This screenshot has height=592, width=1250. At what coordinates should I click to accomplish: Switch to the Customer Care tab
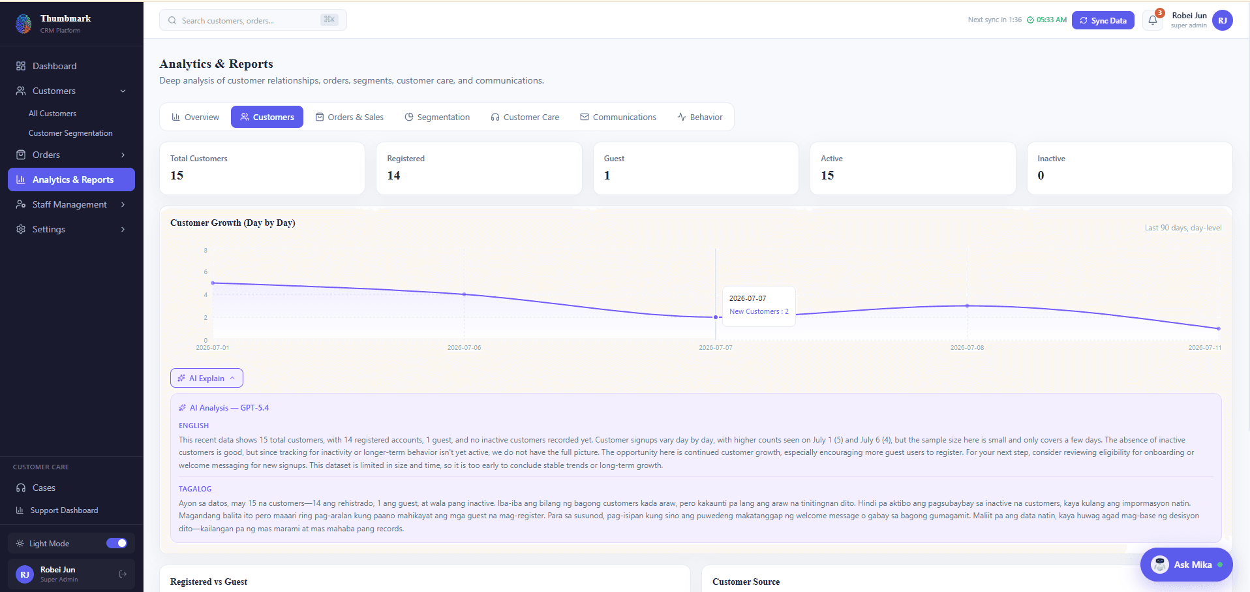pyautogui.click(x=525, y=117)
